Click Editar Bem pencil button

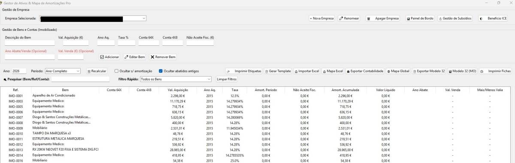coord(135,57)
